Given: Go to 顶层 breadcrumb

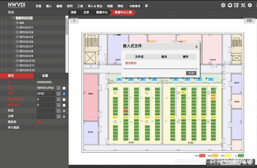Looking at the screenshot, I should pos(73,12).
